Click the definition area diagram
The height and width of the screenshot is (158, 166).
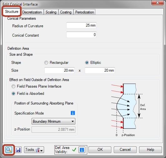tap(128, 110)
